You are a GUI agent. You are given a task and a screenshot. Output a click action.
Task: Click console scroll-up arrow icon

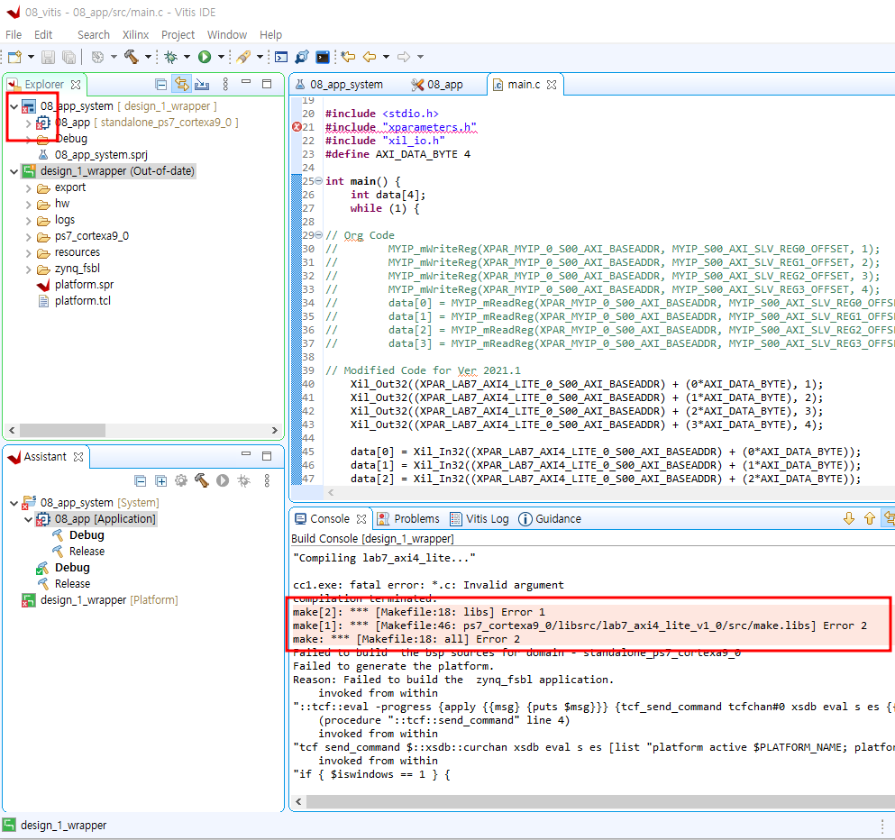[x=870, y=518]
